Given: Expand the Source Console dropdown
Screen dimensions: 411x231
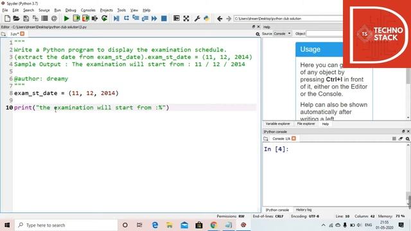Looking at the screenshot, I should pyautogui.click(x=283, y=33).
